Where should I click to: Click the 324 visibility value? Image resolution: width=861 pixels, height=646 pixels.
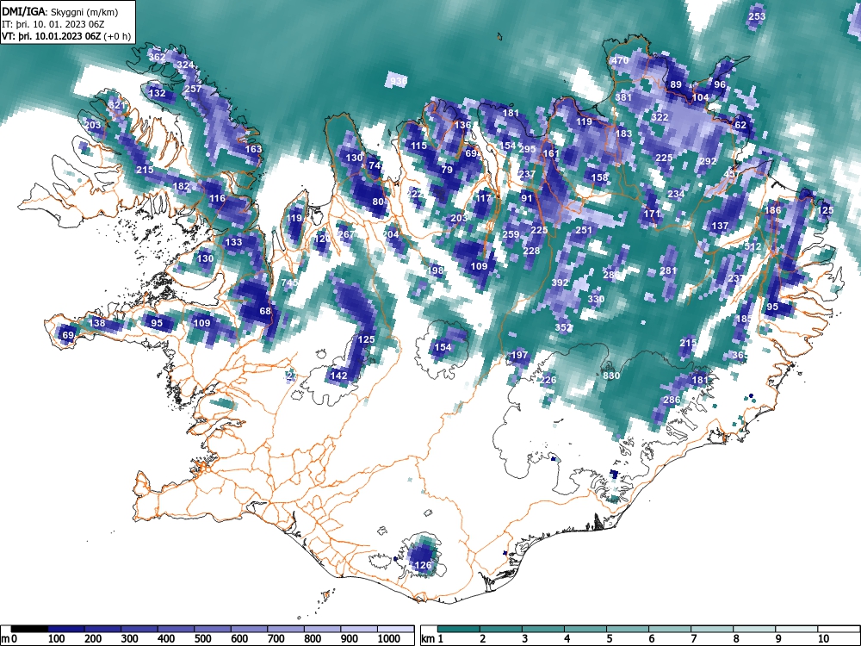186,65
